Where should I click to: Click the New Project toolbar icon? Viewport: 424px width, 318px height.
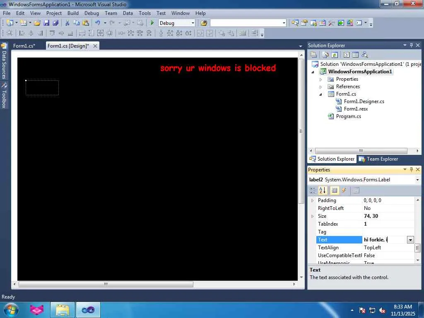coord(10,23)
